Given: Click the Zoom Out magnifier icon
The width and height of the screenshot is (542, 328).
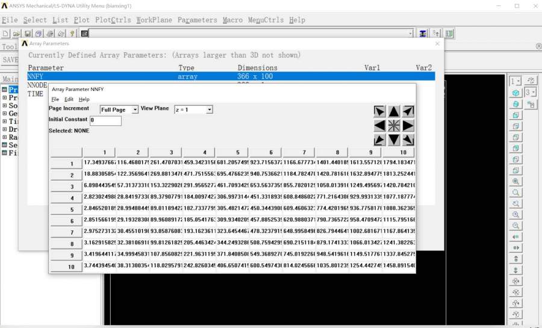Looking at the screenshot, I should (x=516, y=226).
